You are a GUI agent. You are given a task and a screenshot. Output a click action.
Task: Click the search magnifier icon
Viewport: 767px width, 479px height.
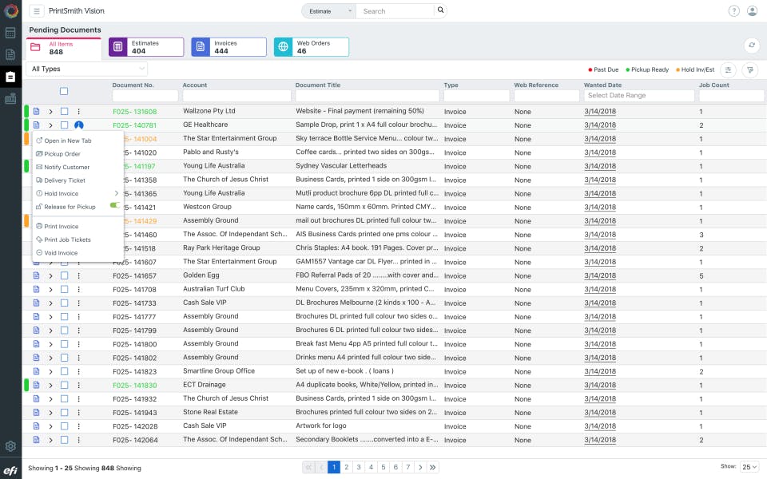coord(439,11)
